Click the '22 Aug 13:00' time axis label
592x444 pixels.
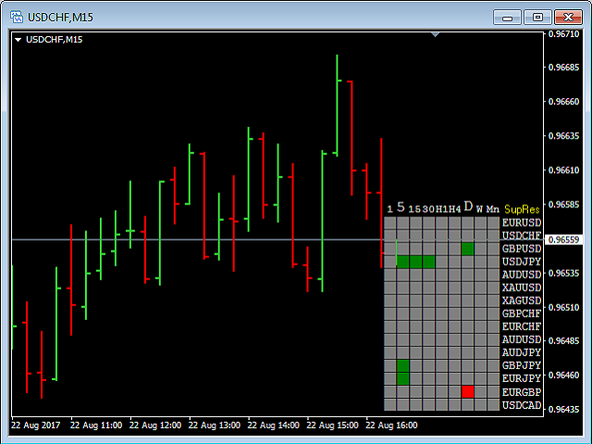(215, 425)
